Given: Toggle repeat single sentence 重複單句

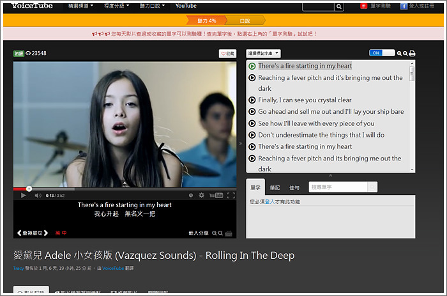Looking at the screenshot, I should click(x=32, y=233).
